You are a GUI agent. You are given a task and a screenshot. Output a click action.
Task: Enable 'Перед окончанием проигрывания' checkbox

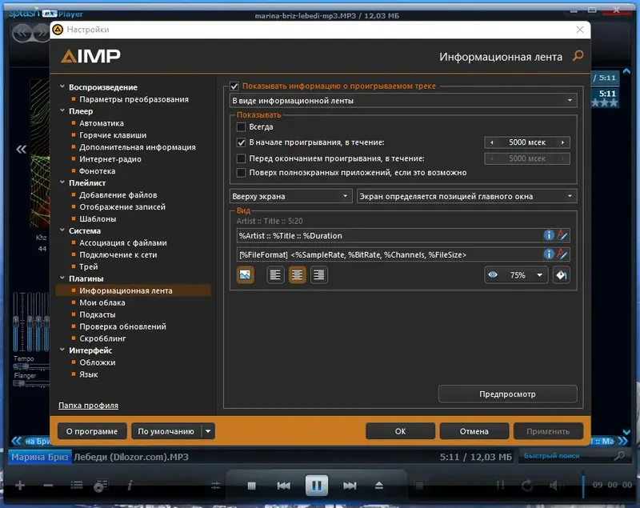pyautogui.click(x=241, y=158)
